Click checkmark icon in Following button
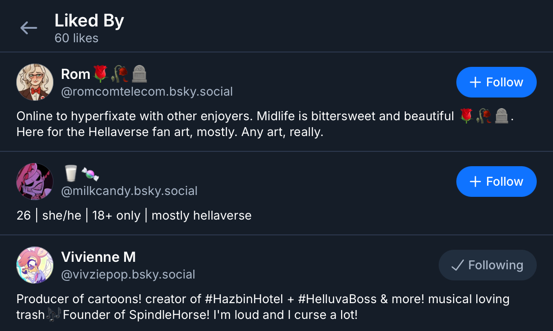 click(x=458, y=265)
